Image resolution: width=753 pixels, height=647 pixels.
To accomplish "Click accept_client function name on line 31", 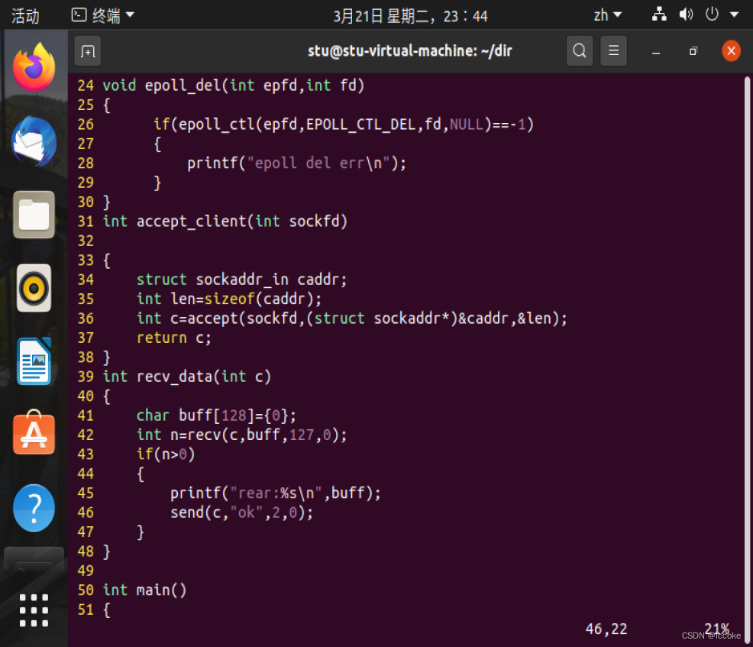I will coord(192,222).
